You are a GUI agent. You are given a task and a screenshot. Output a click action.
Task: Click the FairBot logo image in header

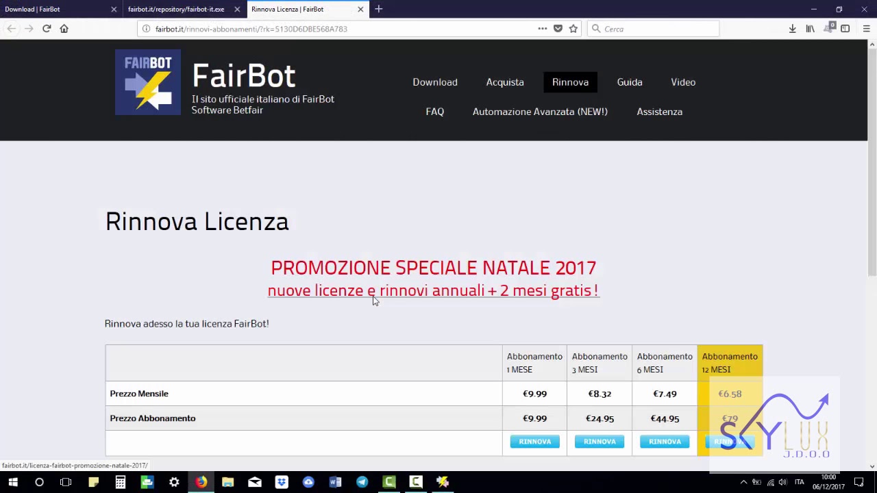148,82
